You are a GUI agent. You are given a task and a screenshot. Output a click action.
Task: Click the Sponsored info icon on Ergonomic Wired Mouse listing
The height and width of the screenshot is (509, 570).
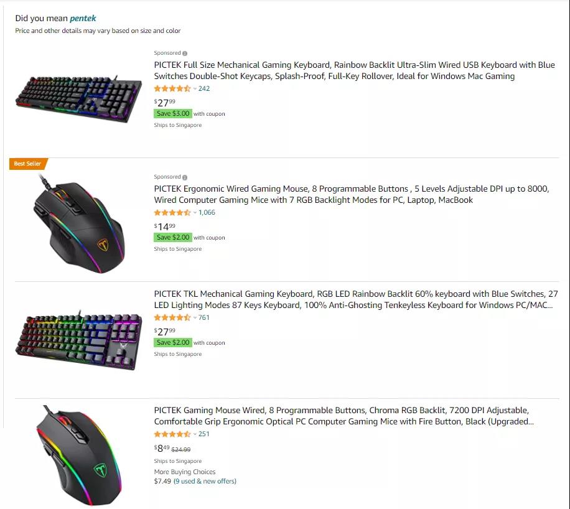point(185,177)
